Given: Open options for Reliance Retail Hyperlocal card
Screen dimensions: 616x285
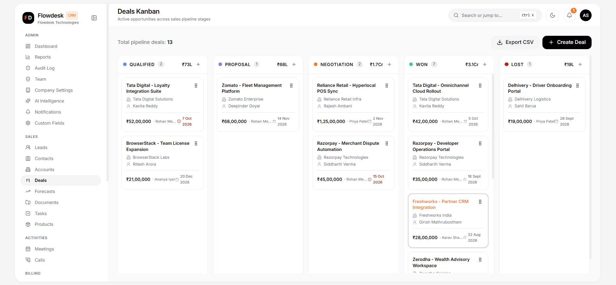Looking at the screenshot, I should click(387, 86).
